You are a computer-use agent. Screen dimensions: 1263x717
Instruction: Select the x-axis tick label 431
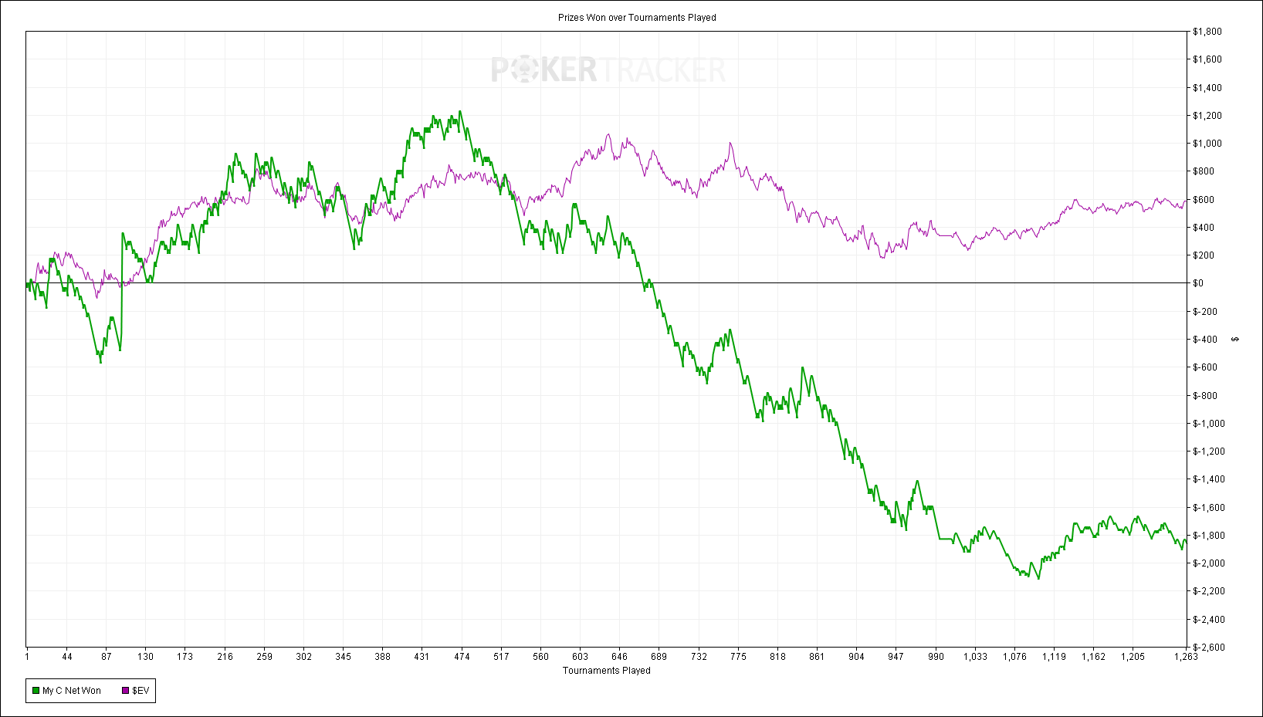click(x=422, y=657)
